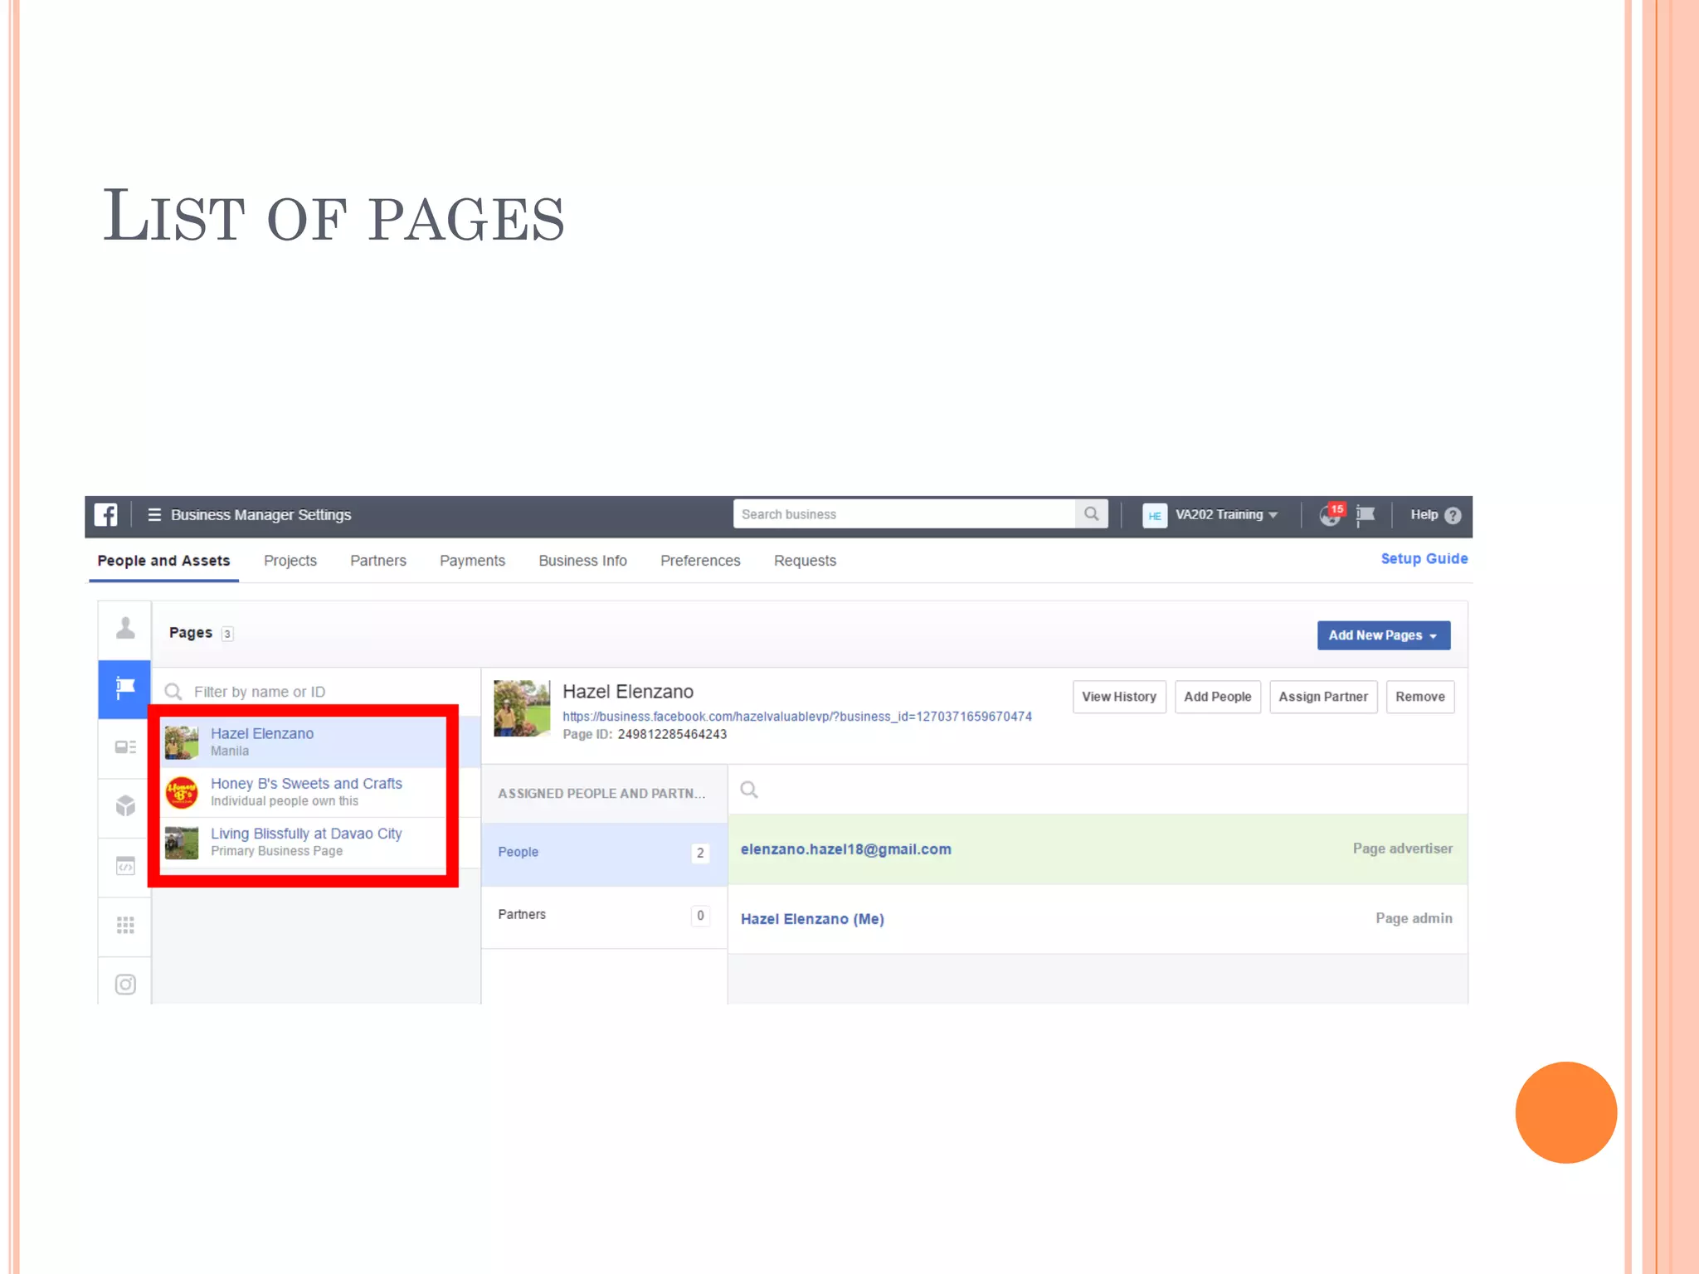Click the HE business avatar icon
Viewport: 1699px width, 1274px height.
(x=1155, y=515)
